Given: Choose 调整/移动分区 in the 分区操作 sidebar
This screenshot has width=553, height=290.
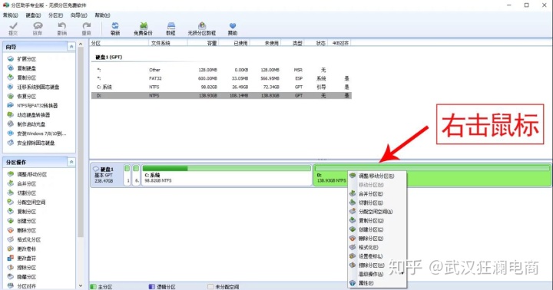Looking at the screenshot, I should coord(27,174).
